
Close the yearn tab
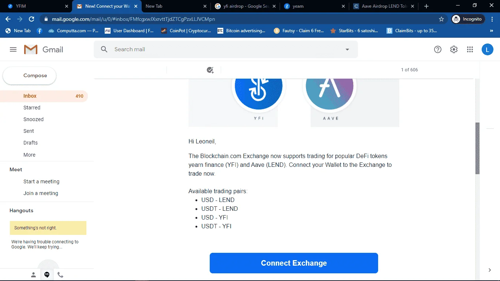(343, 6)
